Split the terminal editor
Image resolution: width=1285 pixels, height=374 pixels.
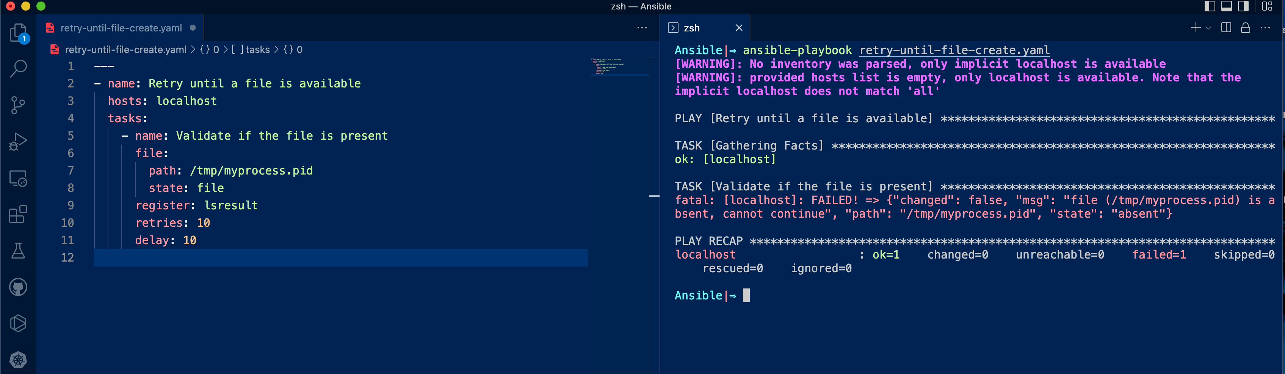tap(1226, 28)
